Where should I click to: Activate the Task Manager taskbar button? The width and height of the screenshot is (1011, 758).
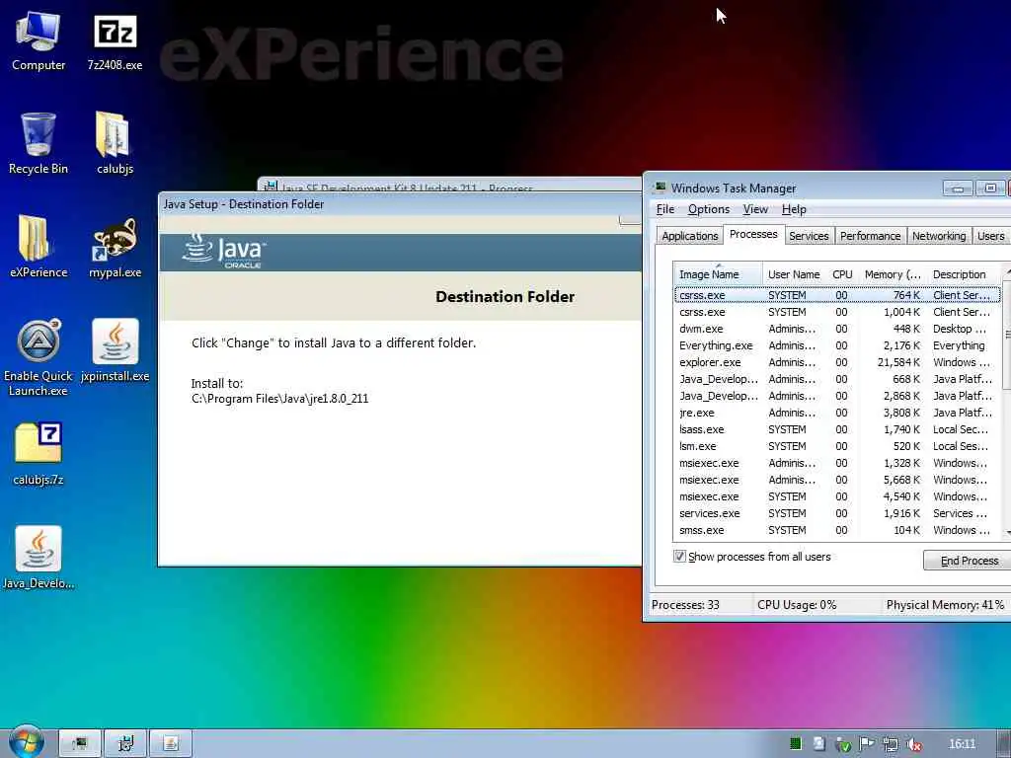80,743
